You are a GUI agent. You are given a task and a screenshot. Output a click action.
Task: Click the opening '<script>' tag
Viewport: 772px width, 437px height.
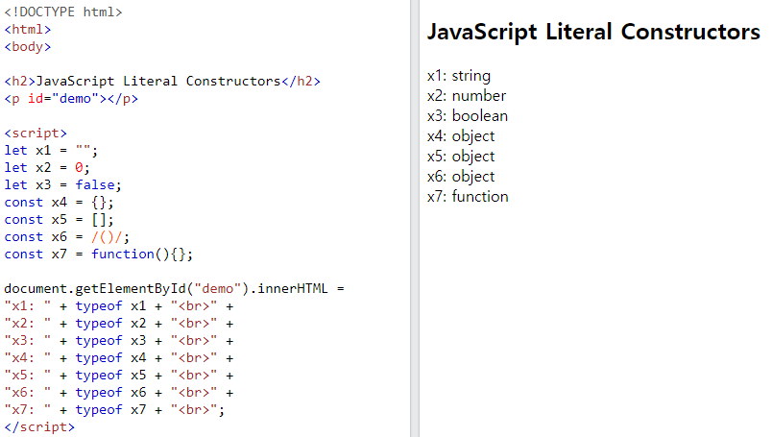[36, 134]
